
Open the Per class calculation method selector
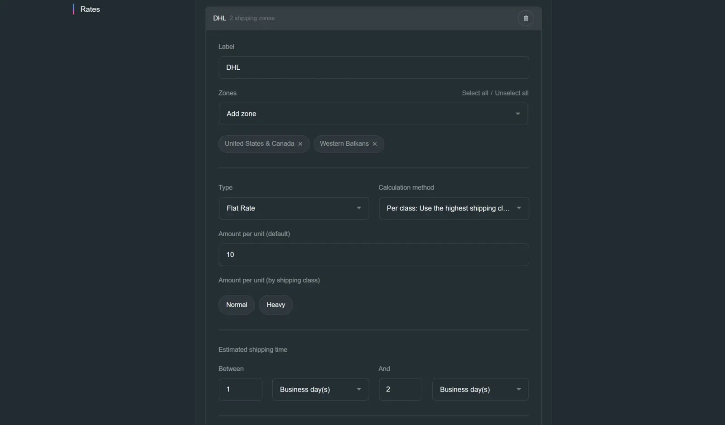[453, 208]
